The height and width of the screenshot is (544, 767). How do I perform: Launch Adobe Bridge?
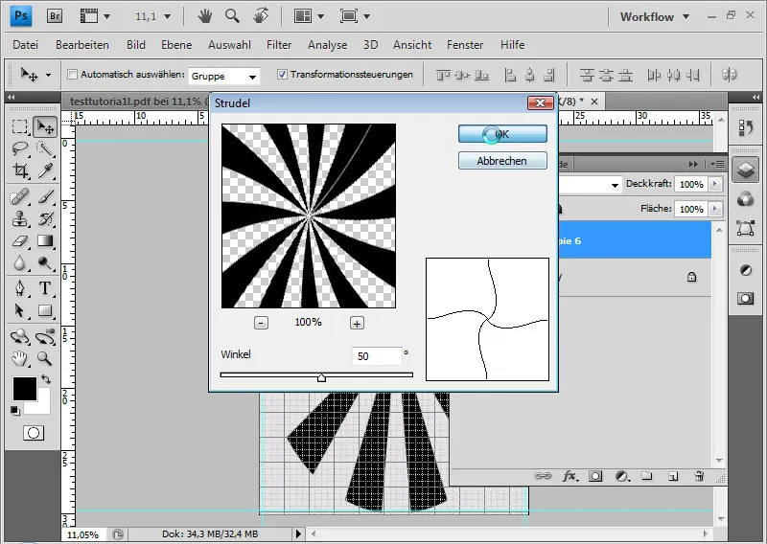point(55,16)
